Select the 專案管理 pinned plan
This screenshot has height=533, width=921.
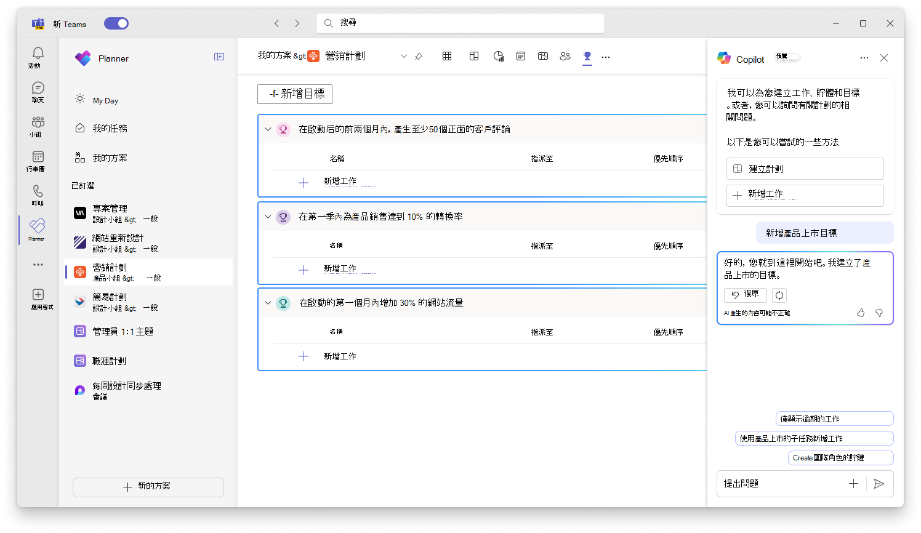pyautogui.click(x=148, y=213)
